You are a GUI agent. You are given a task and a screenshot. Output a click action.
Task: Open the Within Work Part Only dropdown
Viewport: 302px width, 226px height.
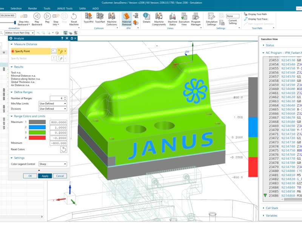tap(20, 33)
